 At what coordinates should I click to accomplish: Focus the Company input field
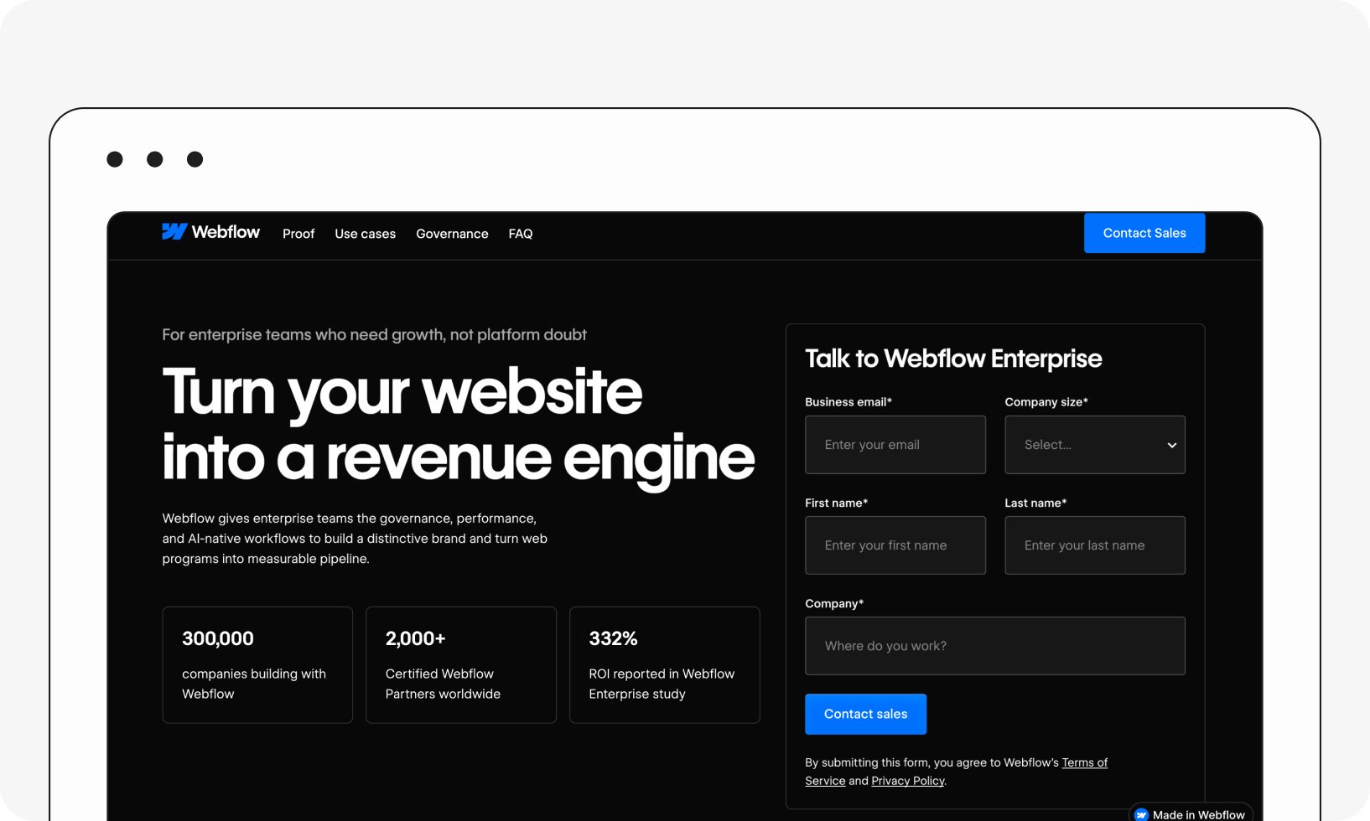[995, 646]
